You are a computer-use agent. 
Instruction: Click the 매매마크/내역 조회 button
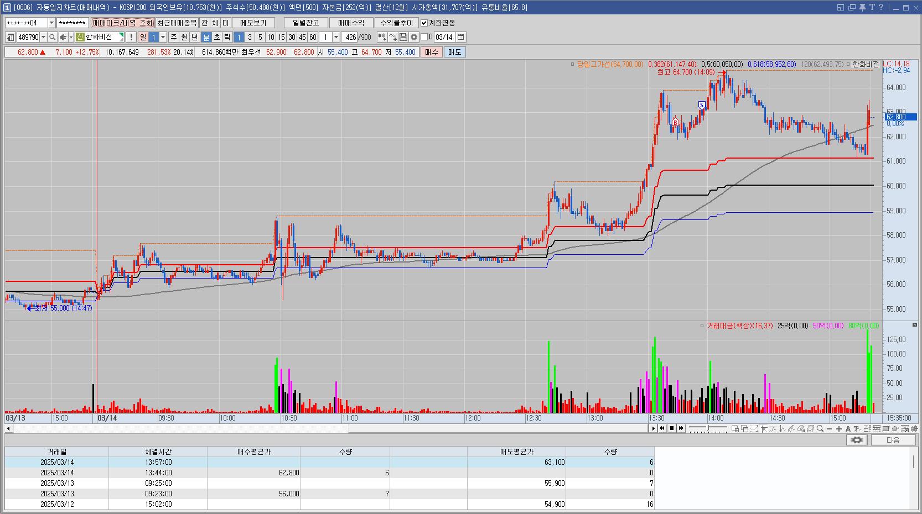122,23
